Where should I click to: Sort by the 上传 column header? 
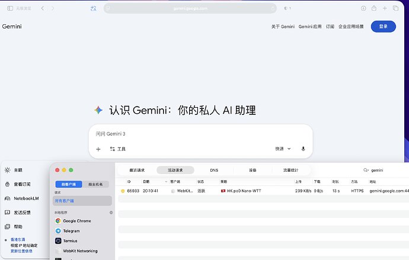click(298, 182)
